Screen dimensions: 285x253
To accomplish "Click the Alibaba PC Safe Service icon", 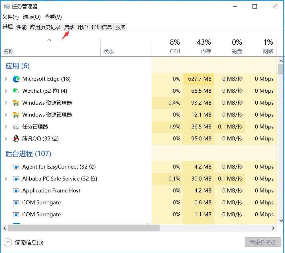I will point(16,179).
